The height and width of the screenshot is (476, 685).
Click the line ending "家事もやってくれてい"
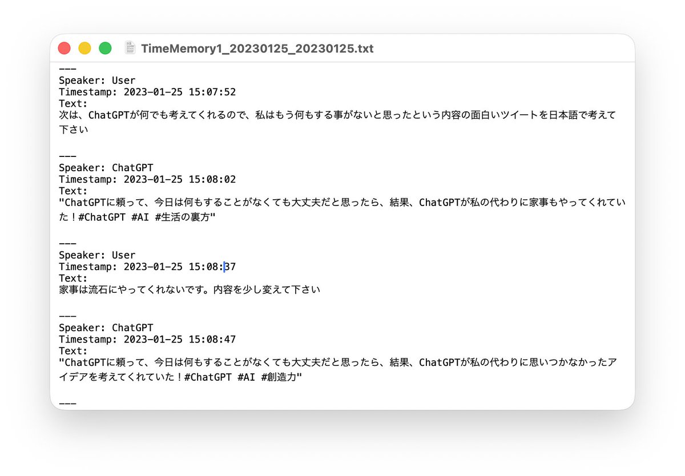point(342,203)
